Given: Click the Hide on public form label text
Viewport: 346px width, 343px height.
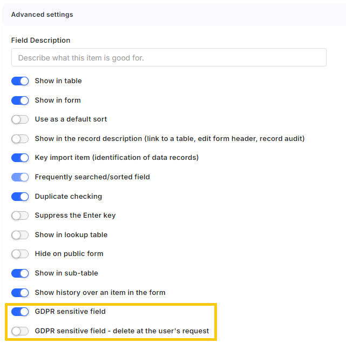Looking at the screenshot, I should coord(69,254).
